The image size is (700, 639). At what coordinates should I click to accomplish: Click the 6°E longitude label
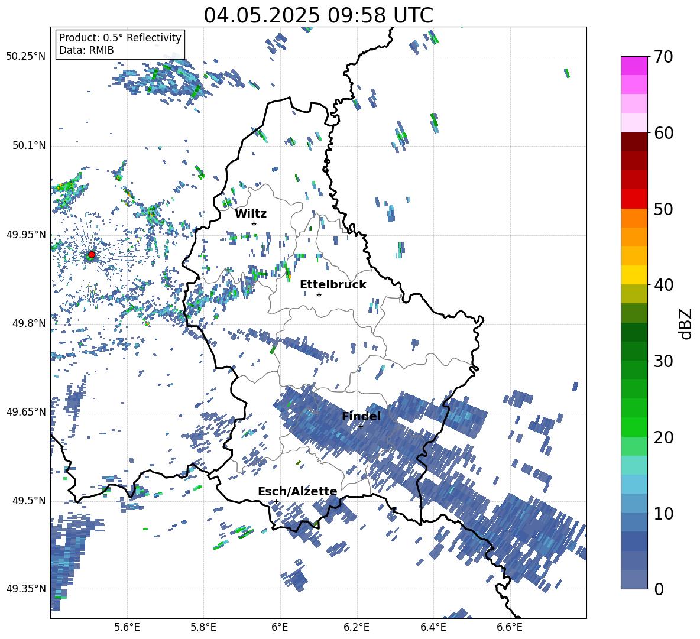(280, 627)
